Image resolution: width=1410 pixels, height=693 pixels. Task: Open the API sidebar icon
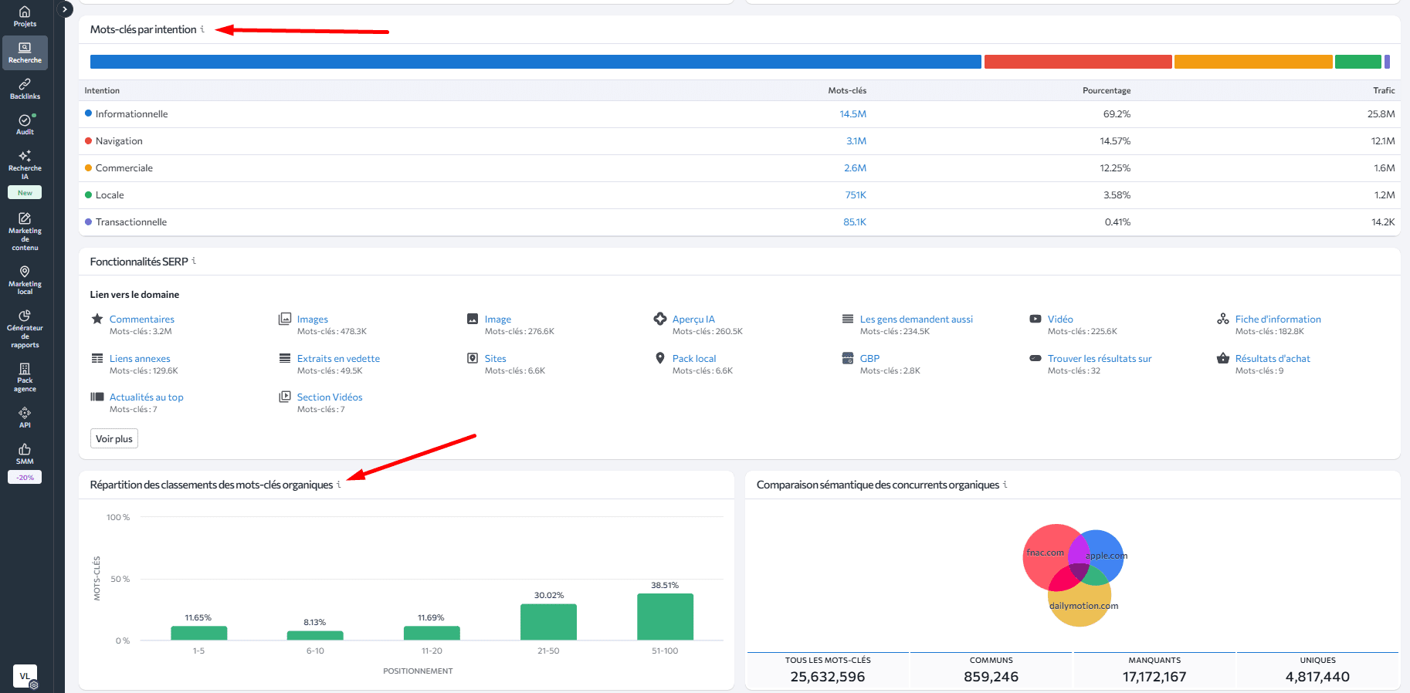pyautogui.click(x=25, y=417)
